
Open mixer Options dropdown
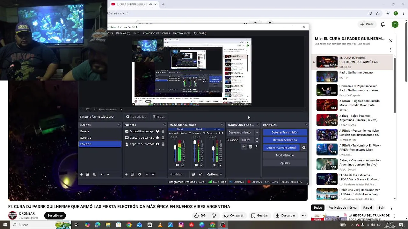click(x=215, y=174)
